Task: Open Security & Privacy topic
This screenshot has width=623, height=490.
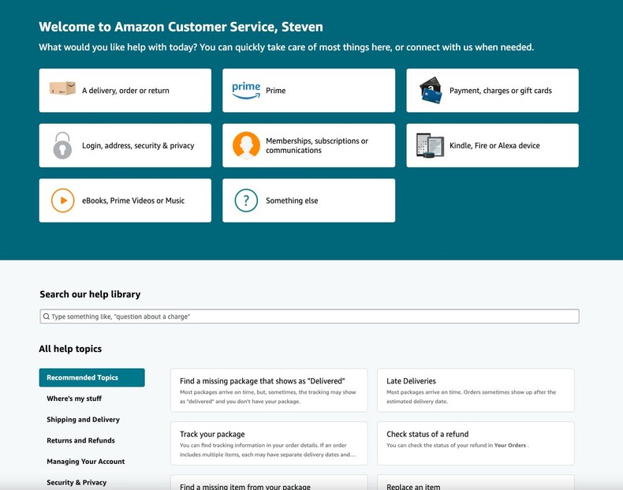Action: coord(76,482)
